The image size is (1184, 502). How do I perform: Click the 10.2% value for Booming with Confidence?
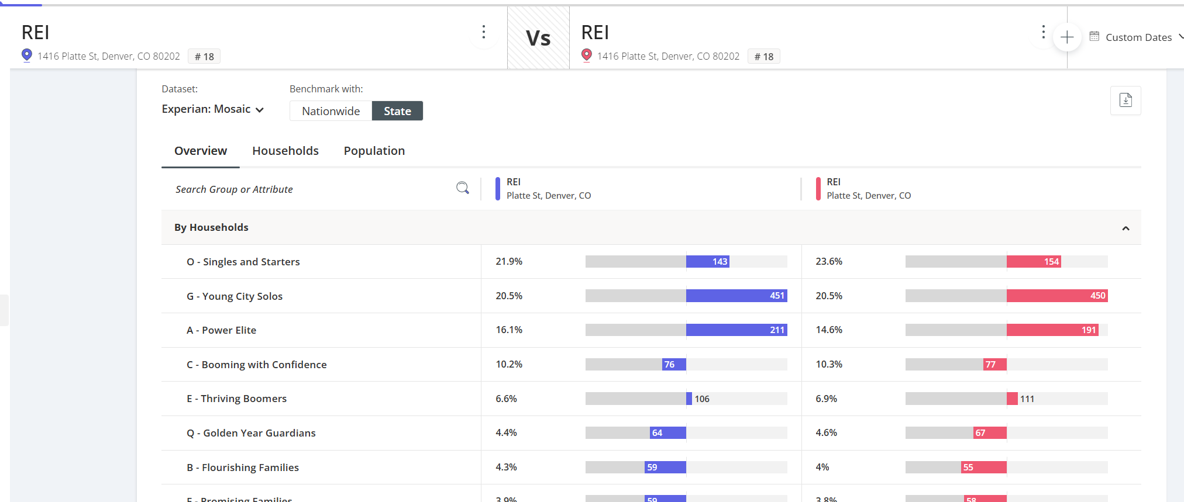click(x=509, y=364)
